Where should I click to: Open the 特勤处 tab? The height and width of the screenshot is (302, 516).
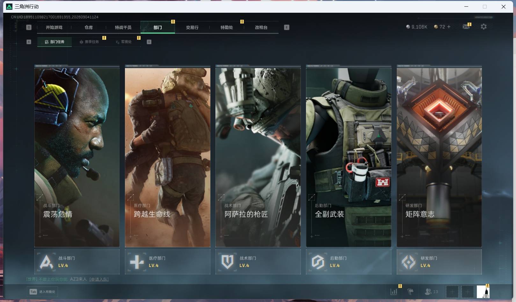[227, 27]
